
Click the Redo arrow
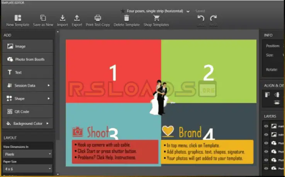click(213, 18)
